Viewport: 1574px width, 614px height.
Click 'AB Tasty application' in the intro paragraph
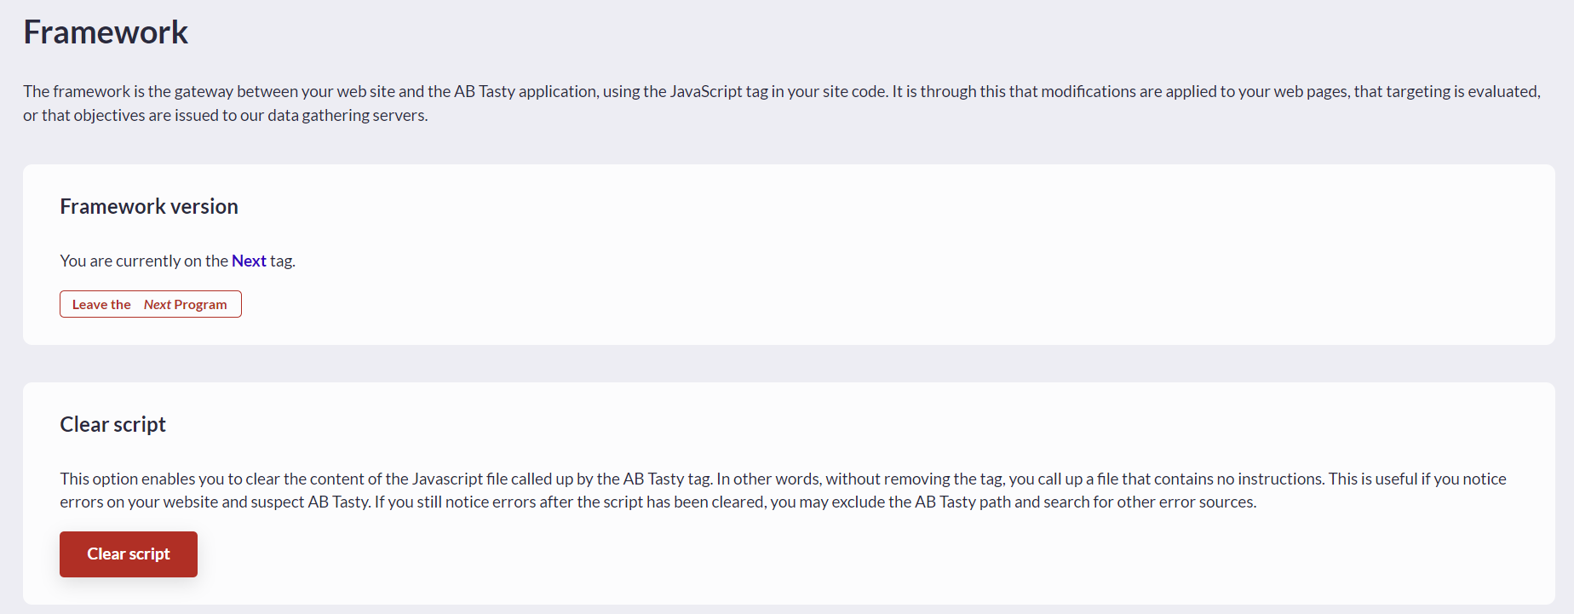[x=526, y=91]
